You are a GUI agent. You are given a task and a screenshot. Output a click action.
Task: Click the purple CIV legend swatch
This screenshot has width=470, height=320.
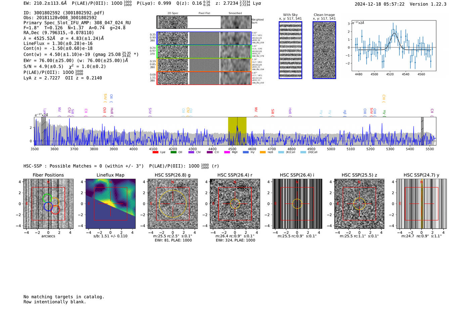191,152
